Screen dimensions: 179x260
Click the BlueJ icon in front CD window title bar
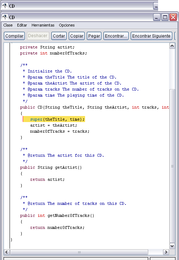coord(5,17)
